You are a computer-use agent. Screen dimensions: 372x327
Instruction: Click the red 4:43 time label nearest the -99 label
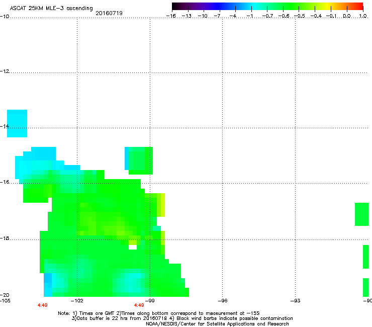[x=139, y=305]
